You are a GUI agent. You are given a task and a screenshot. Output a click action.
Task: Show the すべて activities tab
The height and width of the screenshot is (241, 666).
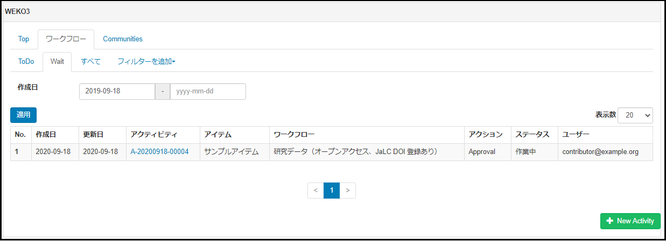tap(90, 62)
